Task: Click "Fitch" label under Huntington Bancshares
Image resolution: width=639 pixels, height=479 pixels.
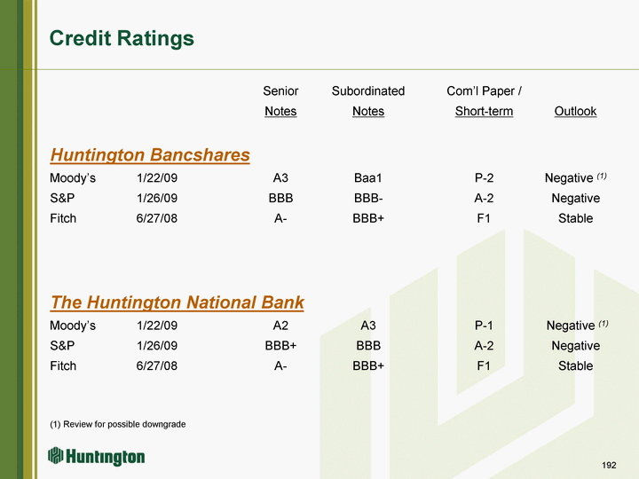Action: click(63, 218)
